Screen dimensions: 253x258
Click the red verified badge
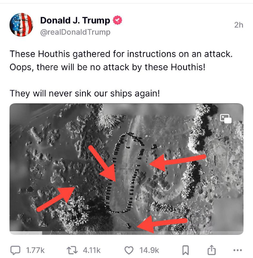117,20
